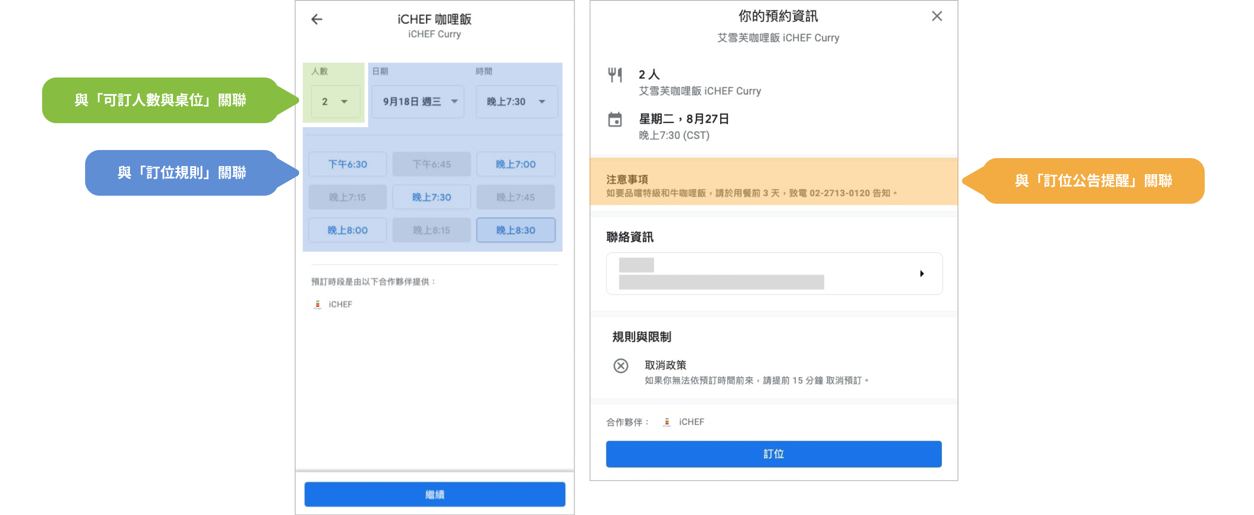The width and height of the screenshot is (1254, 515).
Task: Expand contact info with right arrow
Action: tap(922, 274)
